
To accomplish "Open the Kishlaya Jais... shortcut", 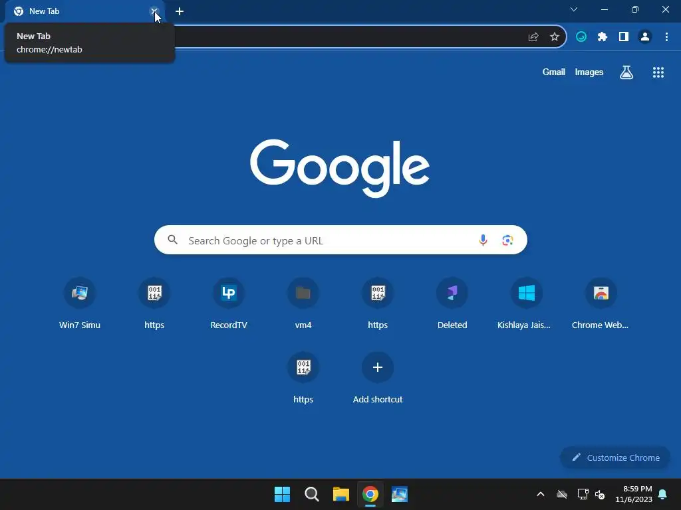I will tap(527, 293).
